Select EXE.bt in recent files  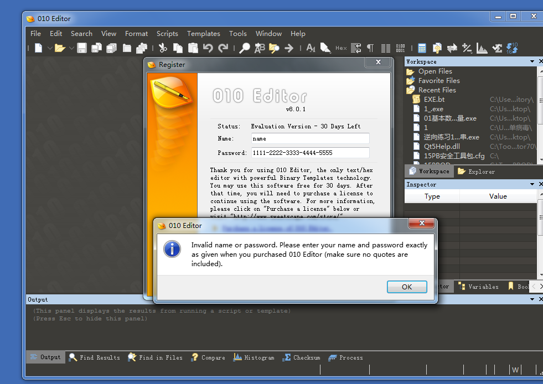click(x=434, y=100)
